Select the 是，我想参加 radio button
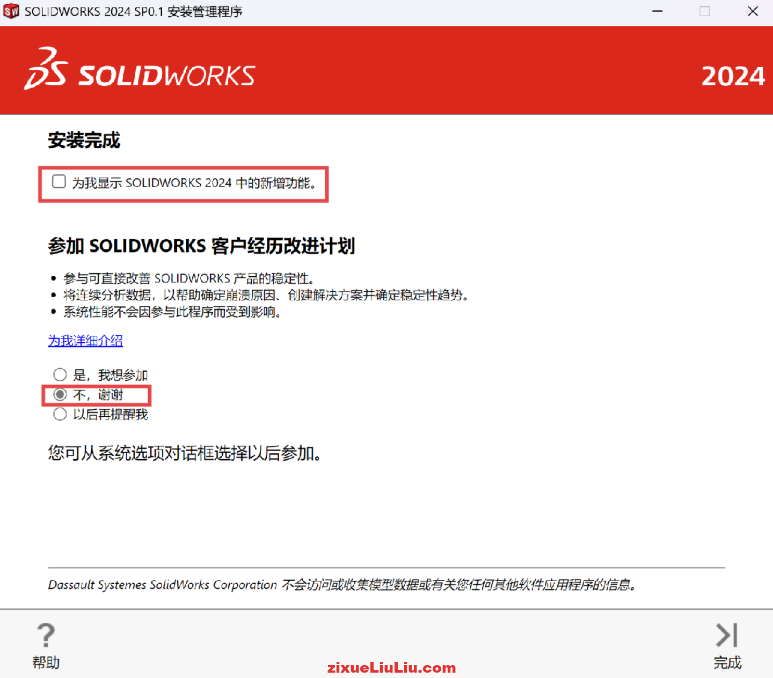 60,374
